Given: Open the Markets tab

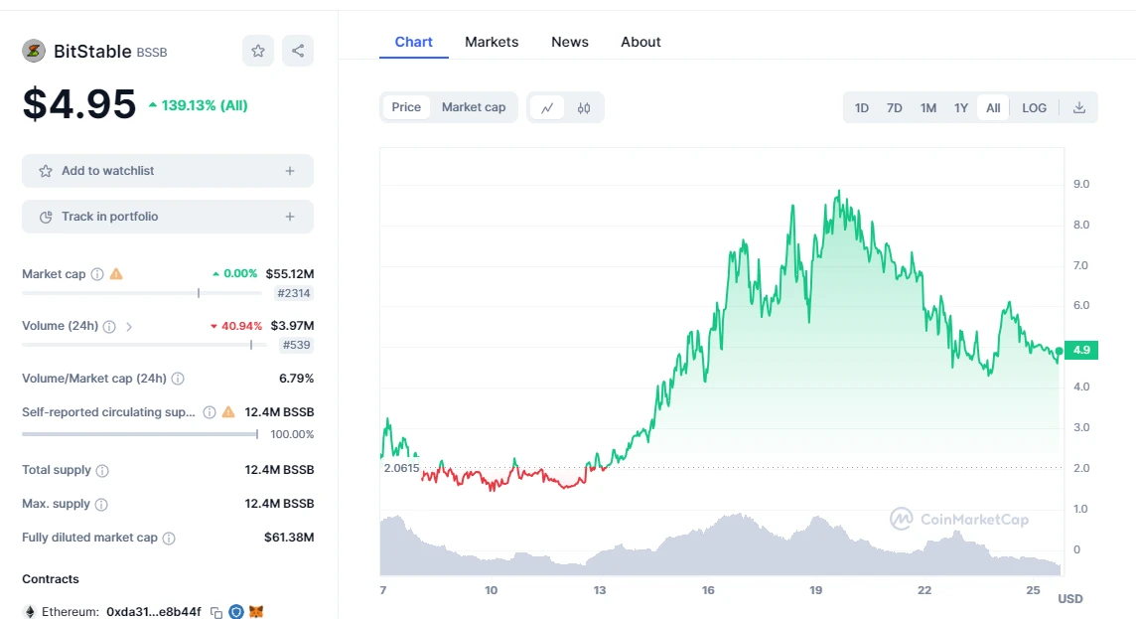Looking at the screenshot, I should pyautogui.click(x=492, y=42).
